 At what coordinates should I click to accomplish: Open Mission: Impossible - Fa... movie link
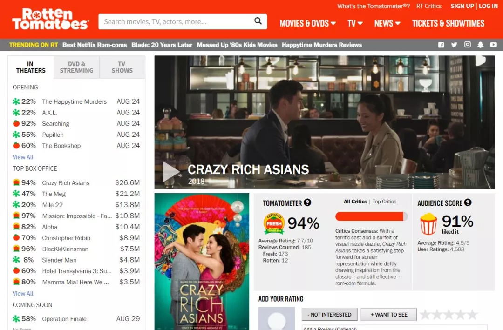click(77, 216)
